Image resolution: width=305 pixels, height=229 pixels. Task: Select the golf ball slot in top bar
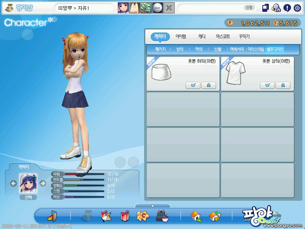pyautogui.click(x=157, y=8)
